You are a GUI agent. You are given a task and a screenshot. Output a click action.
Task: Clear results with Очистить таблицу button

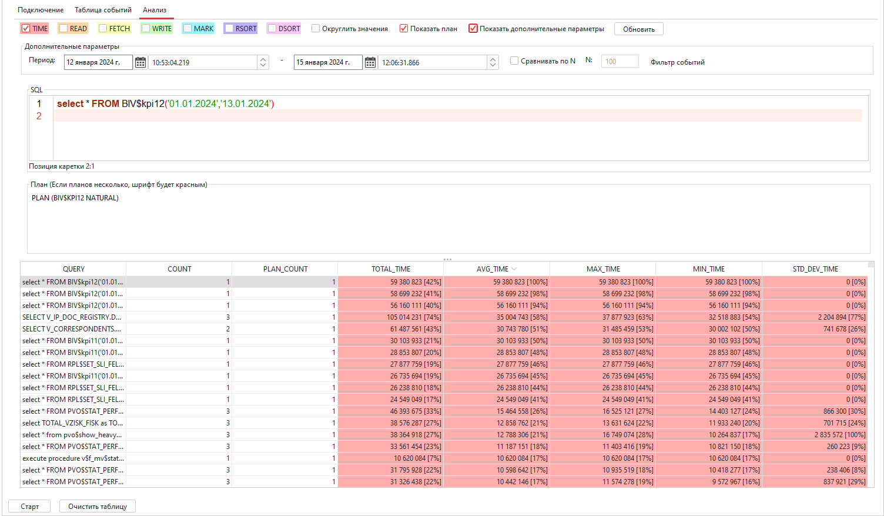[97, 506]
